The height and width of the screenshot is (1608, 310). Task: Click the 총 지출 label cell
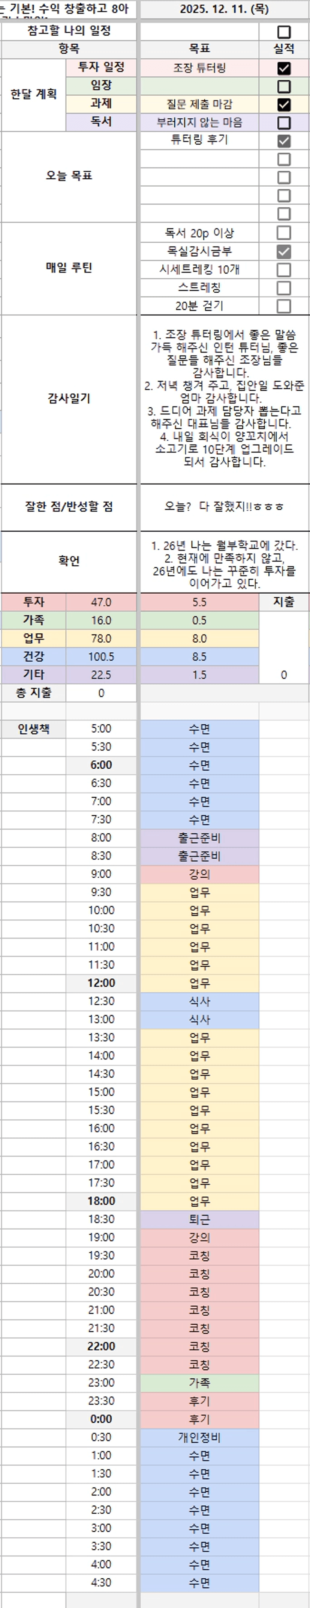(x=34, y=693)
